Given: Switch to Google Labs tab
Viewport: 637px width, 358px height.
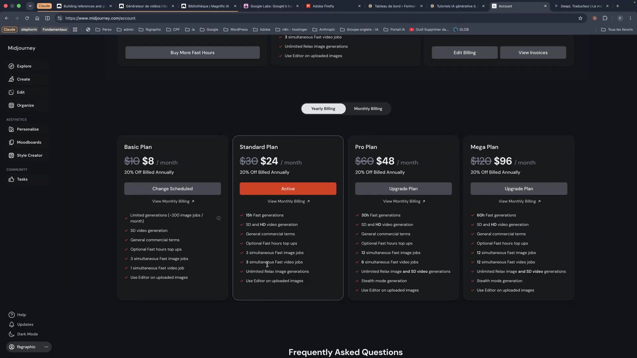Looking at the screenshot, I should [271, 6].
